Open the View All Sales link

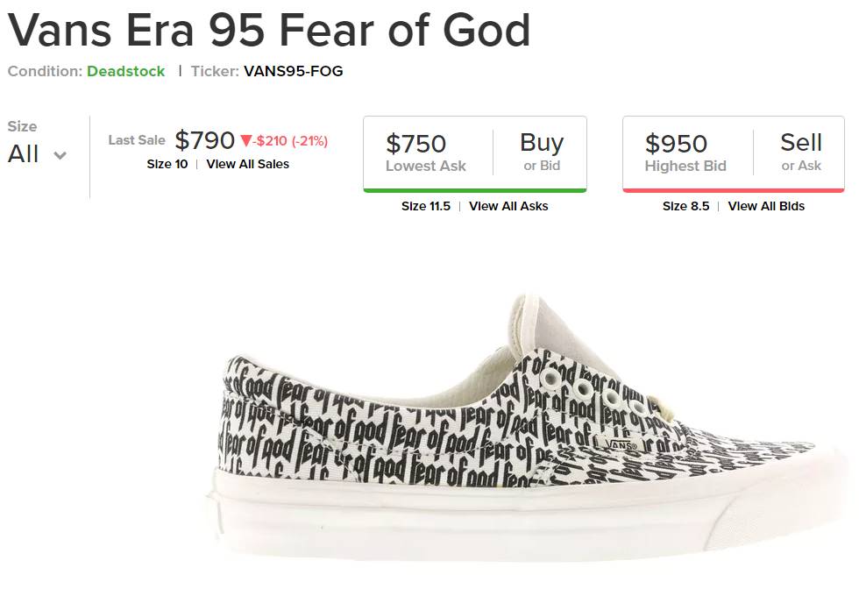[x=247, y=164]
